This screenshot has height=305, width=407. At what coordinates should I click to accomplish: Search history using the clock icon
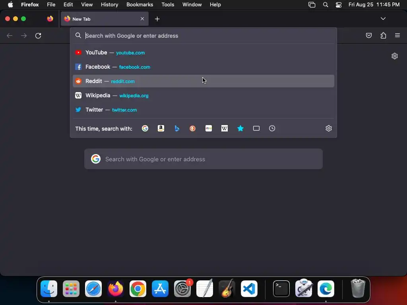[272, 128]
